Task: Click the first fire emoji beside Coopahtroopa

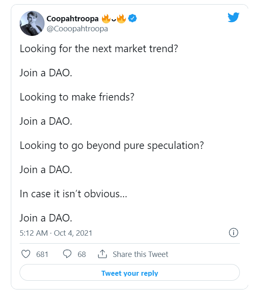Action: pos(106,18)
